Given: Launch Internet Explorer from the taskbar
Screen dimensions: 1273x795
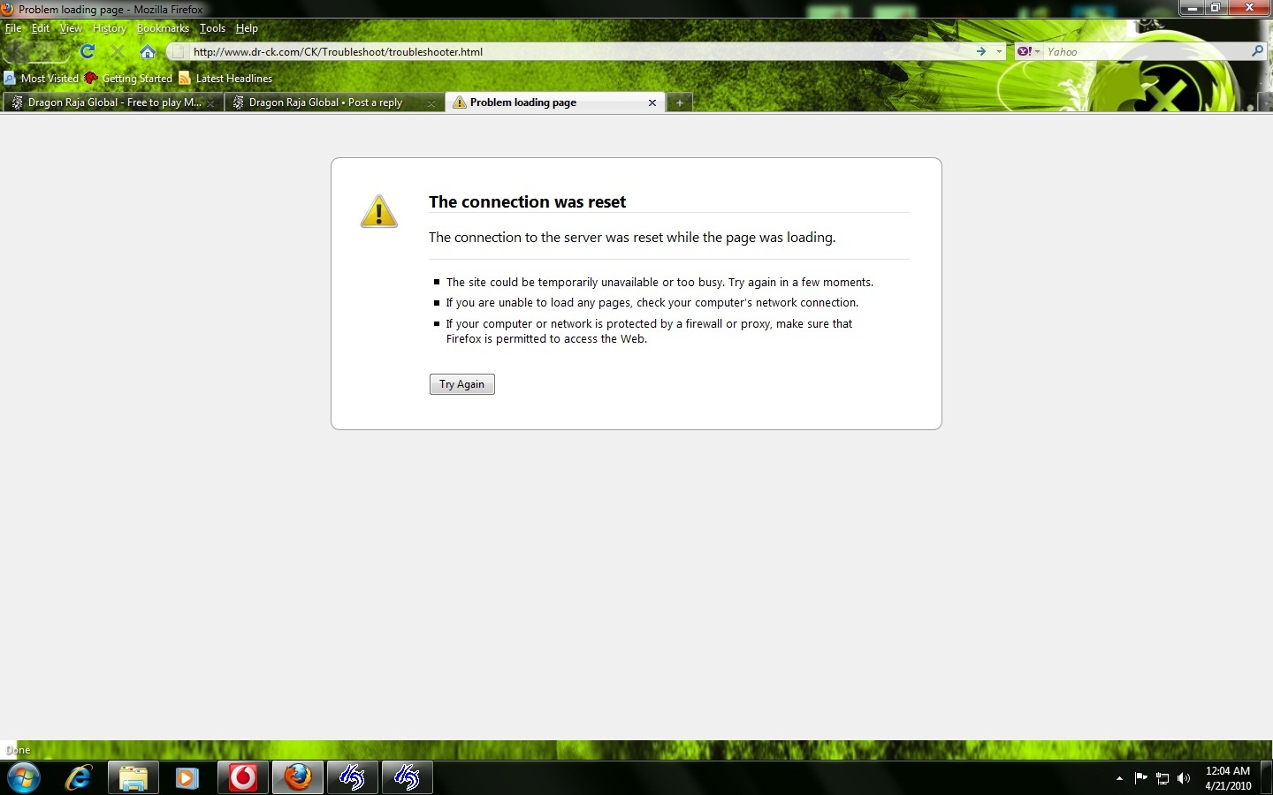Looking at the screenshot, I should (x=79, y=777).
